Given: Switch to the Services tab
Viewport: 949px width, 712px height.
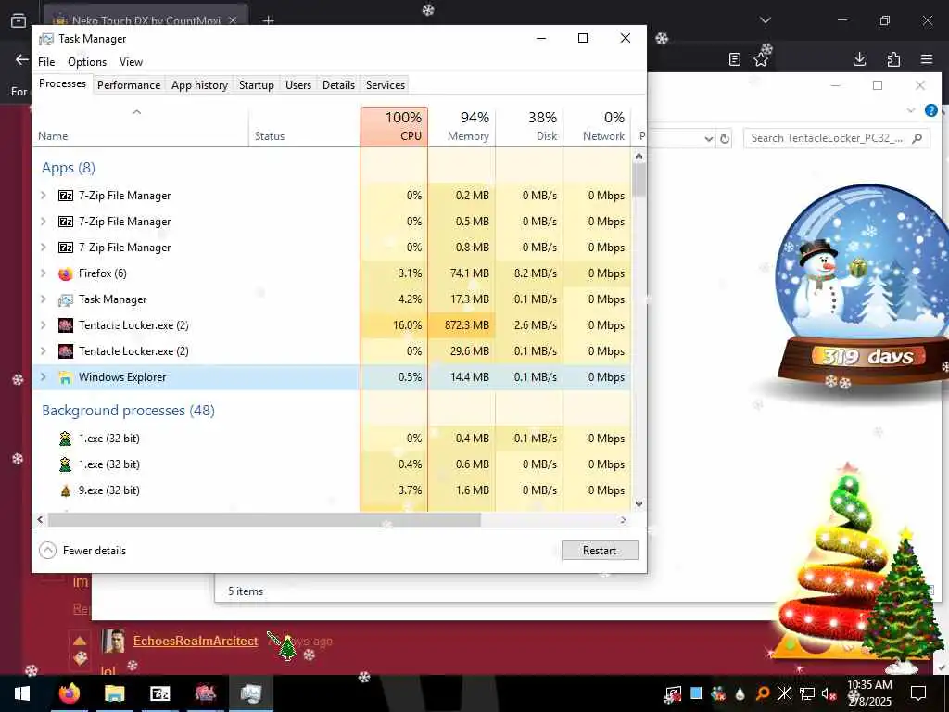Looking at the screenshot, I should [385, 85].
